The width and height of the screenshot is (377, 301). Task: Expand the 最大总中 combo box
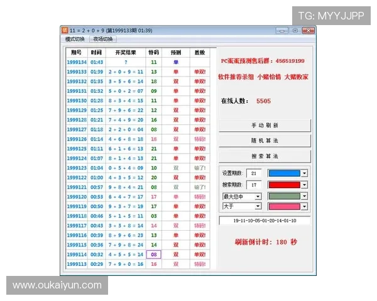258,196
